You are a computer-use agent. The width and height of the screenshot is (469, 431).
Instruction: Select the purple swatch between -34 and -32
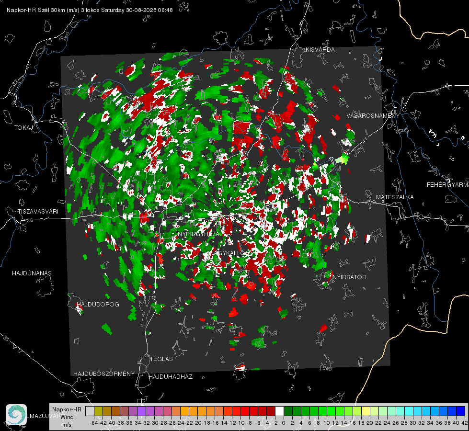pyautogui.click(x=141, y=411)
